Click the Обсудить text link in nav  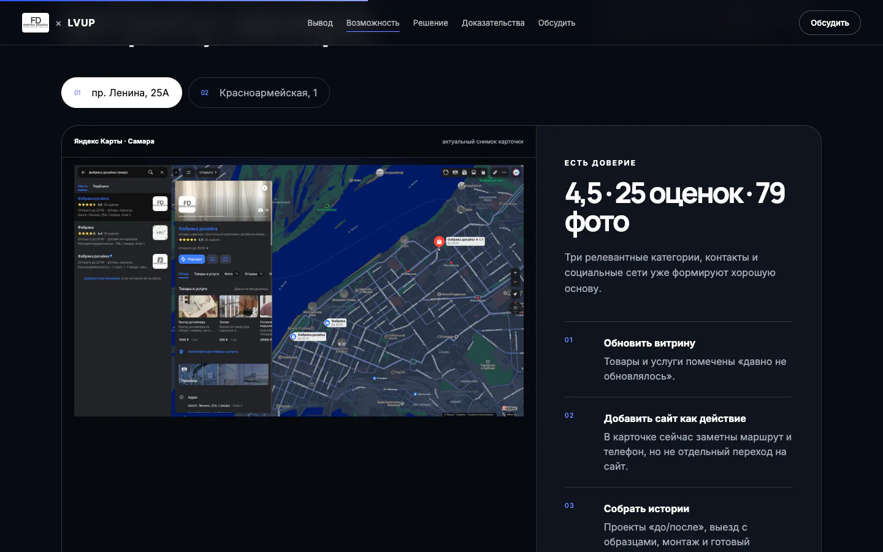click(557, 23)
